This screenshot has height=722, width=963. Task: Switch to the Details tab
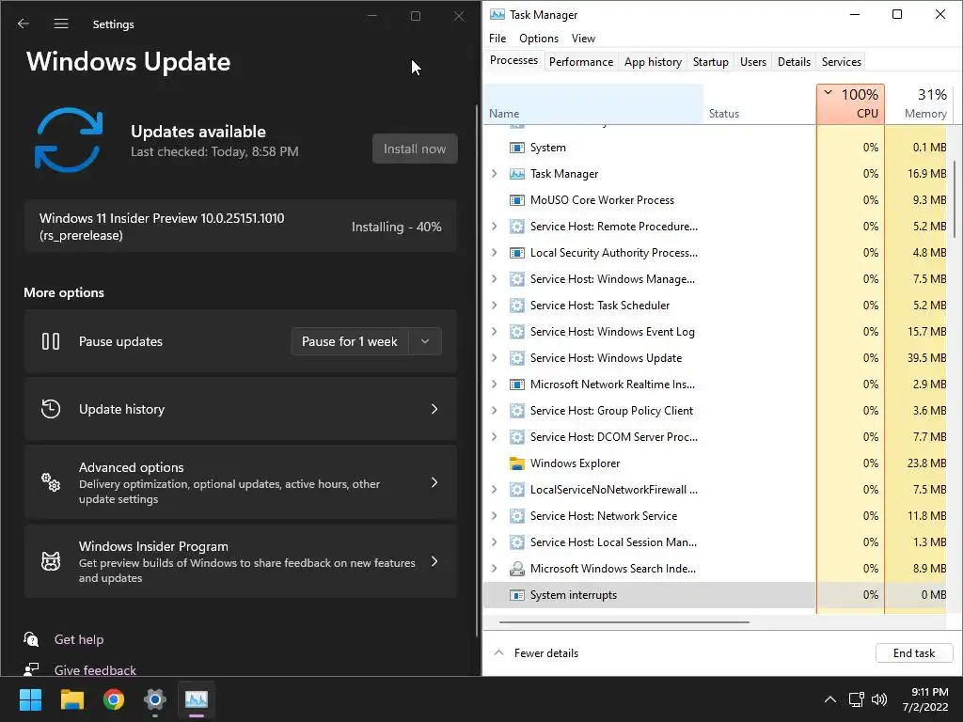coord(794,61)
